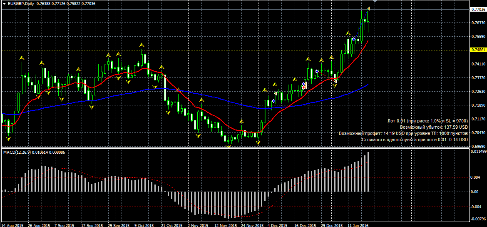This screenshot has height=227, width=487.
Task: Click the 16 Dec 2015 date label
Action: pos(305,225)
